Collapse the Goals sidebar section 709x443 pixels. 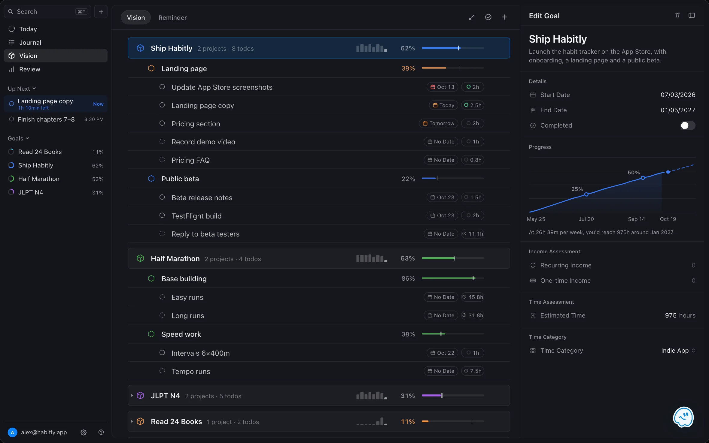[18, 138]
